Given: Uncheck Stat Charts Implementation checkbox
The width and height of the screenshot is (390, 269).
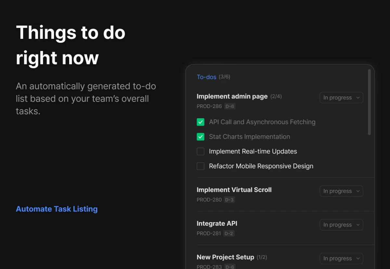Looking at the screenshot, I should click(201, 137).
